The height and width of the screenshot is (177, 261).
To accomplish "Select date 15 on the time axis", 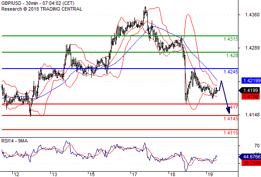I will coord(92,174).
